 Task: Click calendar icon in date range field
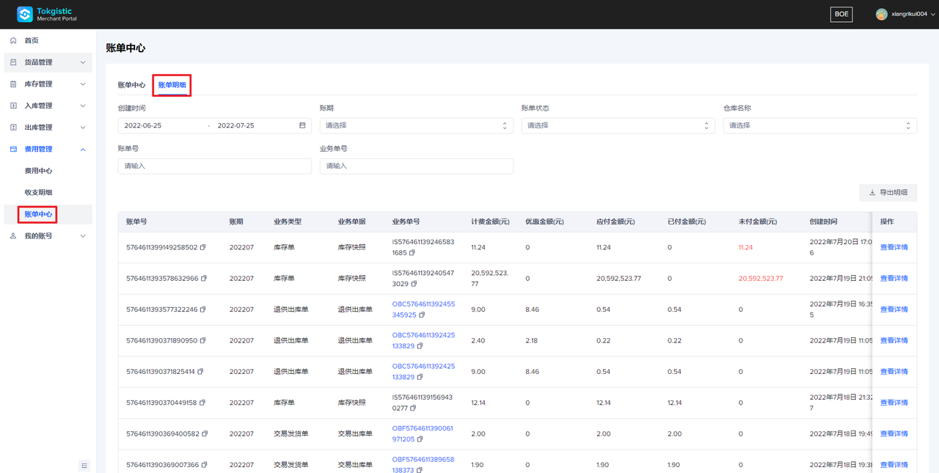pos(302,125)
